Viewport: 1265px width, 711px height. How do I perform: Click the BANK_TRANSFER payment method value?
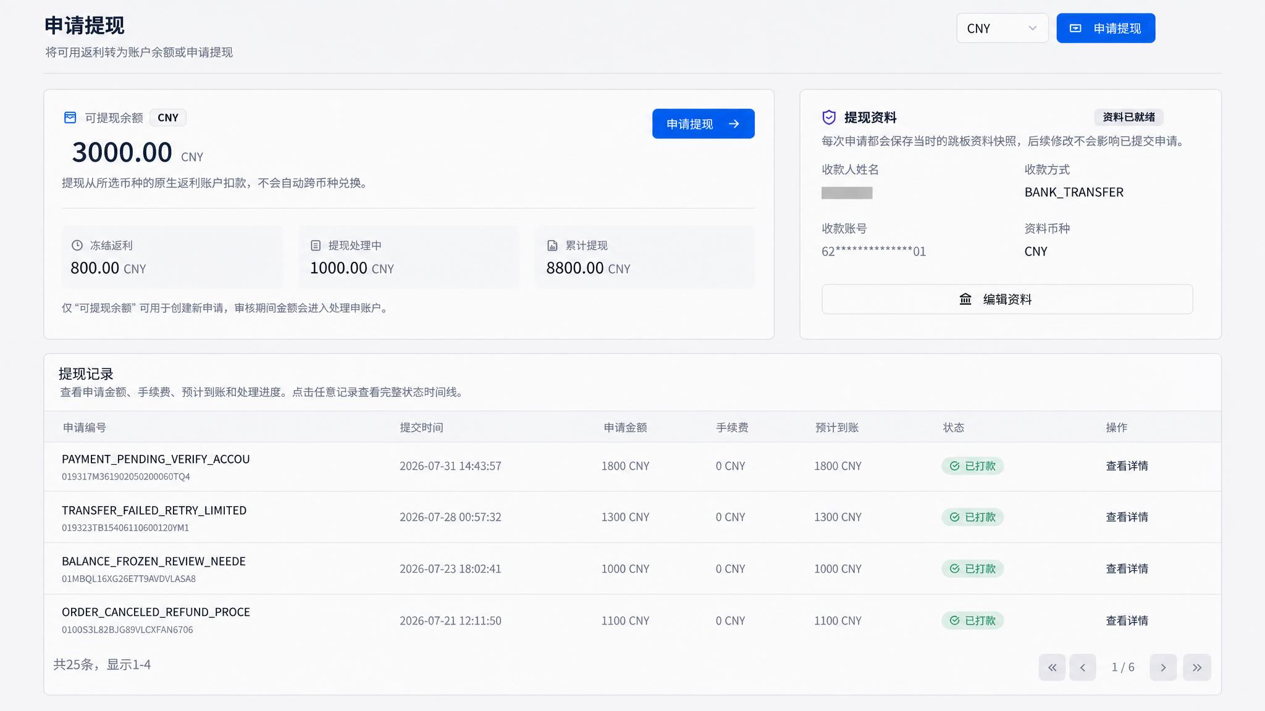[x=1074, y=193]
